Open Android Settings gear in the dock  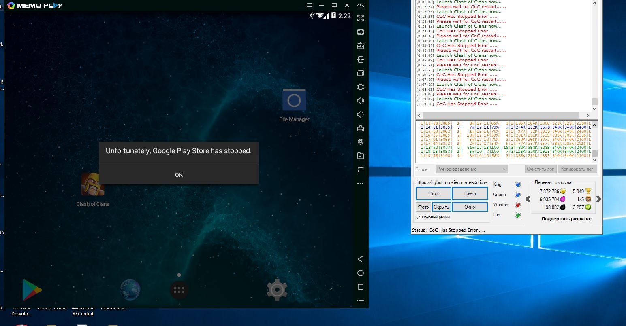(x=277, y=290)
